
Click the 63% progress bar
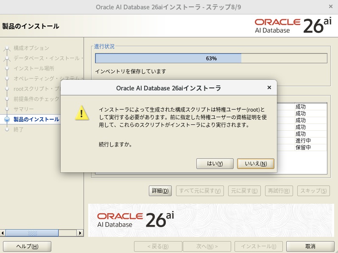pos(211,58)
